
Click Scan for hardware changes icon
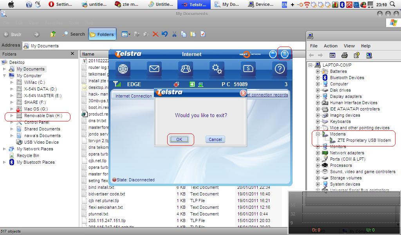[369, 55]
